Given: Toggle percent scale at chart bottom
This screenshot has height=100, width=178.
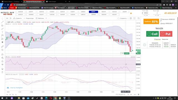Looking at the screenshot, I should [x=128, y=94].
